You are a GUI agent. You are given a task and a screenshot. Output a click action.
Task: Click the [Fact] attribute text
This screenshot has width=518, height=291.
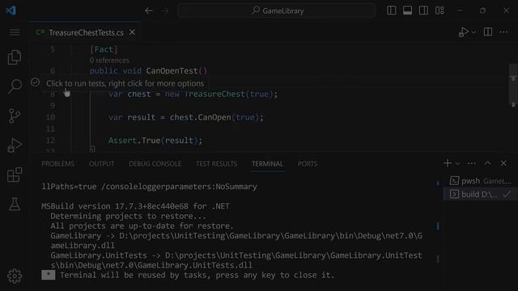104,49
